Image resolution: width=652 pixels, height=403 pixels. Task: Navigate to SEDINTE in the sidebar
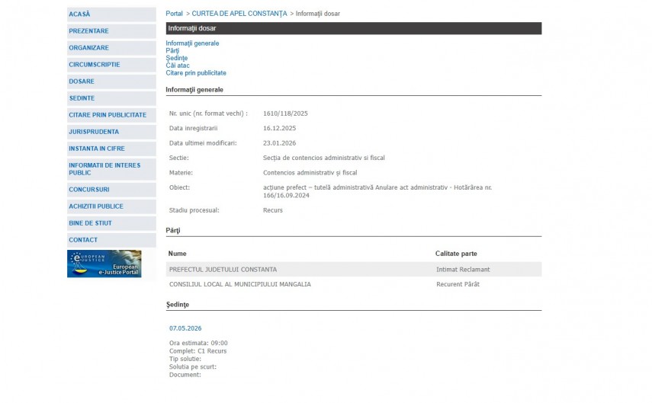82,98
